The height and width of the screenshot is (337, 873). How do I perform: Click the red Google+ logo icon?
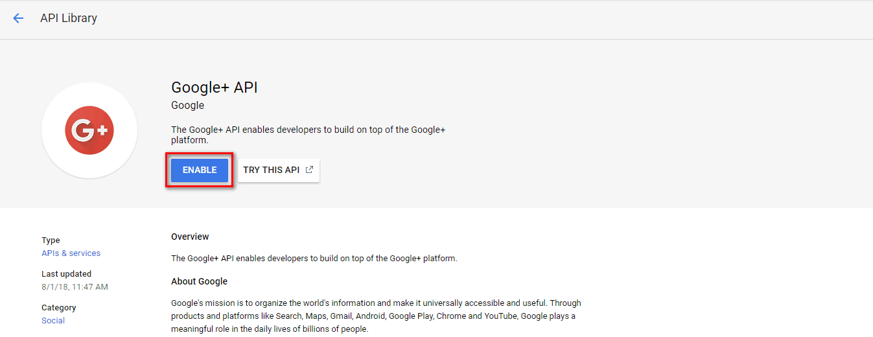[89, 130]
